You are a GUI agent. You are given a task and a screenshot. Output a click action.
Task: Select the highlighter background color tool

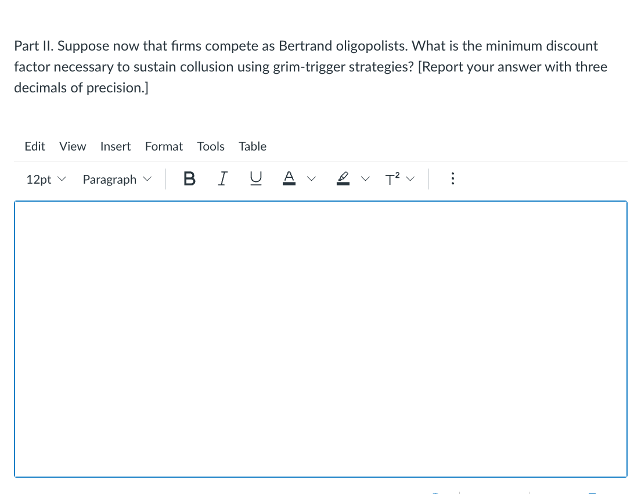tap(343, 178)
